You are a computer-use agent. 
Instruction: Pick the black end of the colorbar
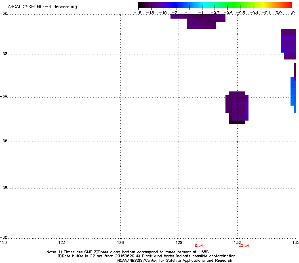142,5
